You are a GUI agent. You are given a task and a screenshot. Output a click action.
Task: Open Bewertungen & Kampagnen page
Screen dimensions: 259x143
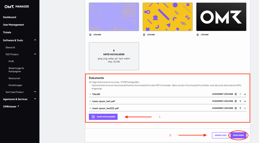pos(16,70)
